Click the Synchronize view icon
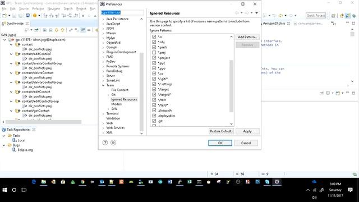This screenshot has height=202, width=359. [4, 24]
